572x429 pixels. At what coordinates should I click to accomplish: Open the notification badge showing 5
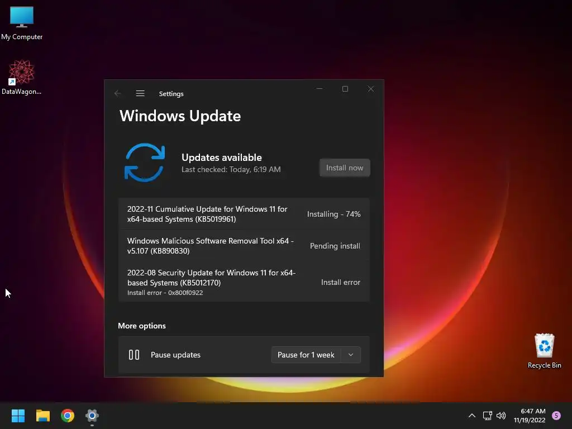click(556, 416)
